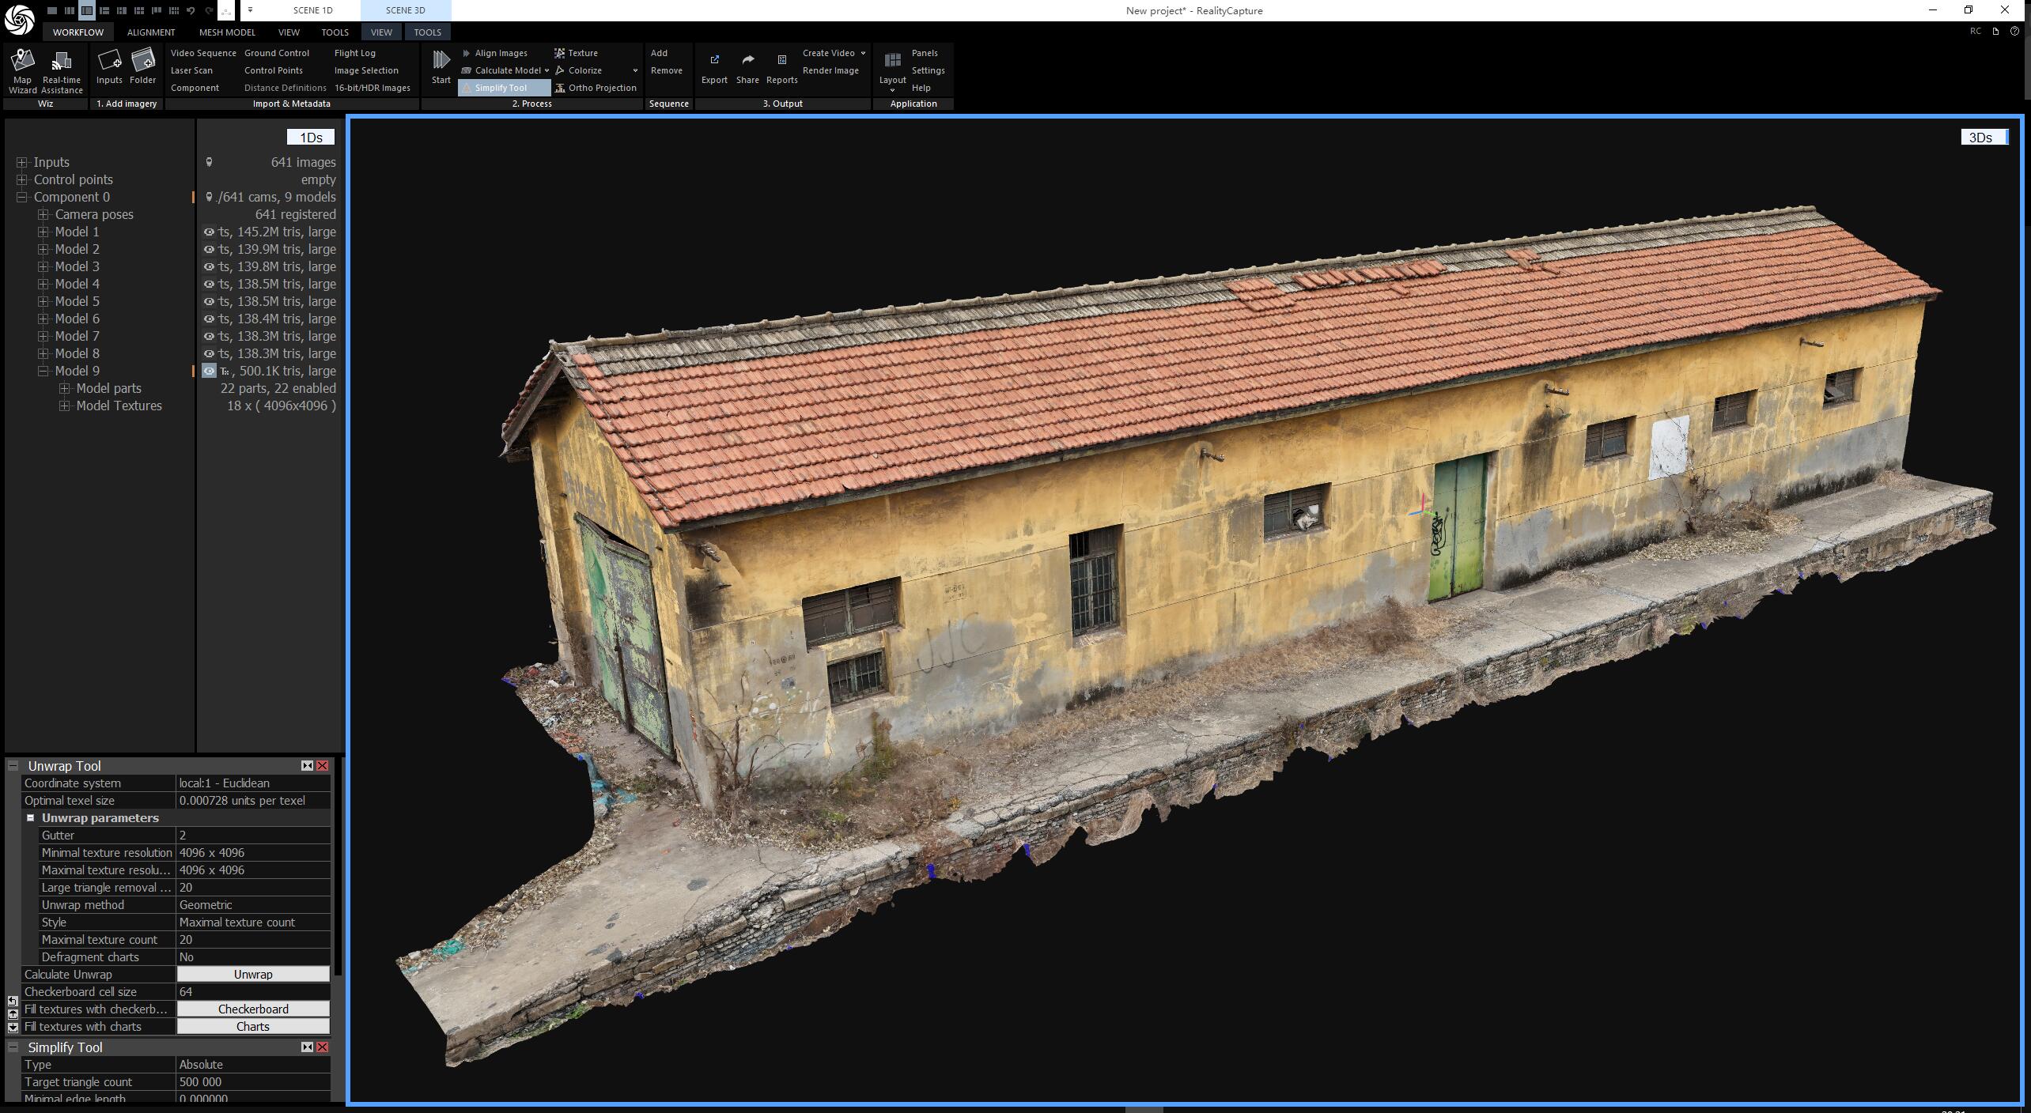Open the Map Wizard
2031x1113 pixels.
23,70
